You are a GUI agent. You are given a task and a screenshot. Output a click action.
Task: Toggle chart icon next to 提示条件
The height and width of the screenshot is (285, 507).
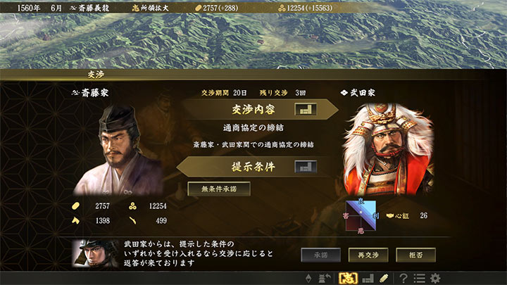(x=306, y=167)
